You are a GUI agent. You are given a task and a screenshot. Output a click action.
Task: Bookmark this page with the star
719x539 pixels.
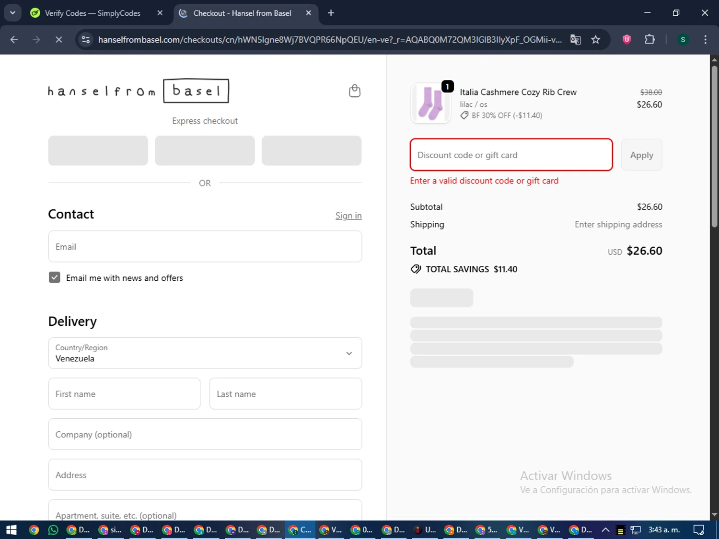596,40
